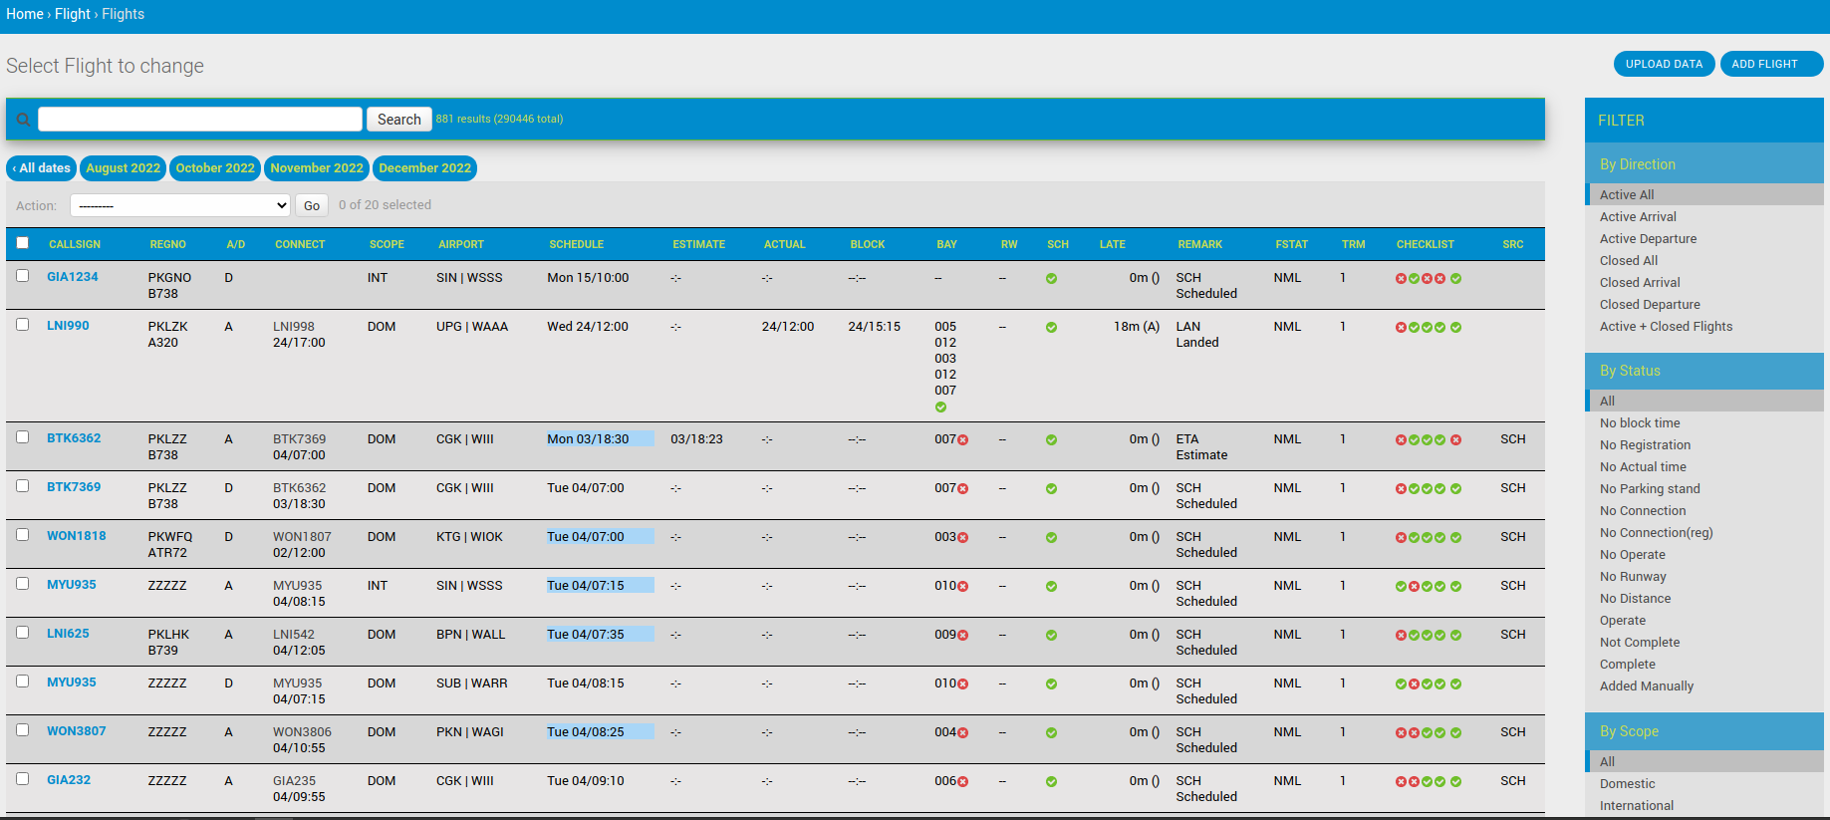
Task: Filter dates by November 2022
Action: (317, 168)
